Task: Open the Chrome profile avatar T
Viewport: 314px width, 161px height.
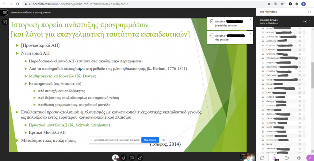Action: coord(303,4)
